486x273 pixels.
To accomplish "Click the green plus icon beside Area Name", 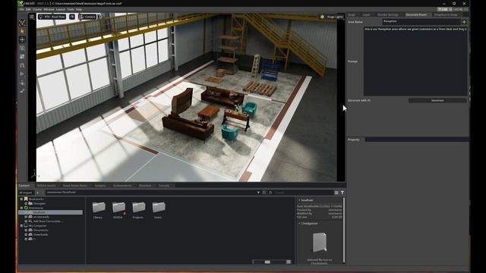I will pos(464,22).
